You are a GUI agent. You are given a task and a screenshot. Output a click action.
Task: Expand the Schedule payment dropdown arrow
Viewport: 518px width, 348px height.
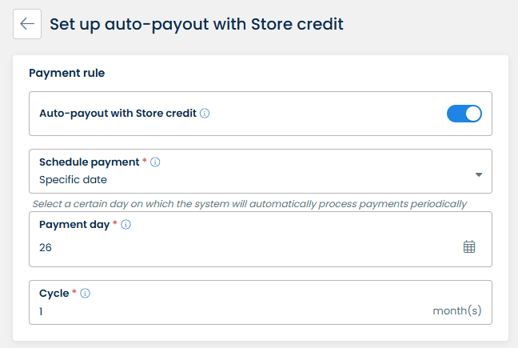478,174
